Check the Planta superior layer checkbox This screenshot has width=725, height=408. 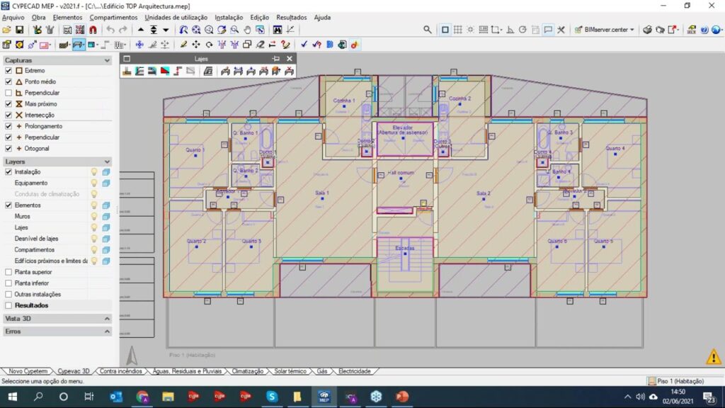tap(8, 272)
